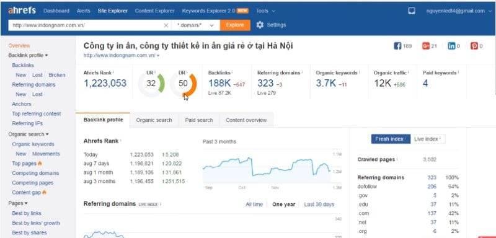Open the account email dropdown
The width and height of the screenshot is (496, 238).
click(459, 11)
